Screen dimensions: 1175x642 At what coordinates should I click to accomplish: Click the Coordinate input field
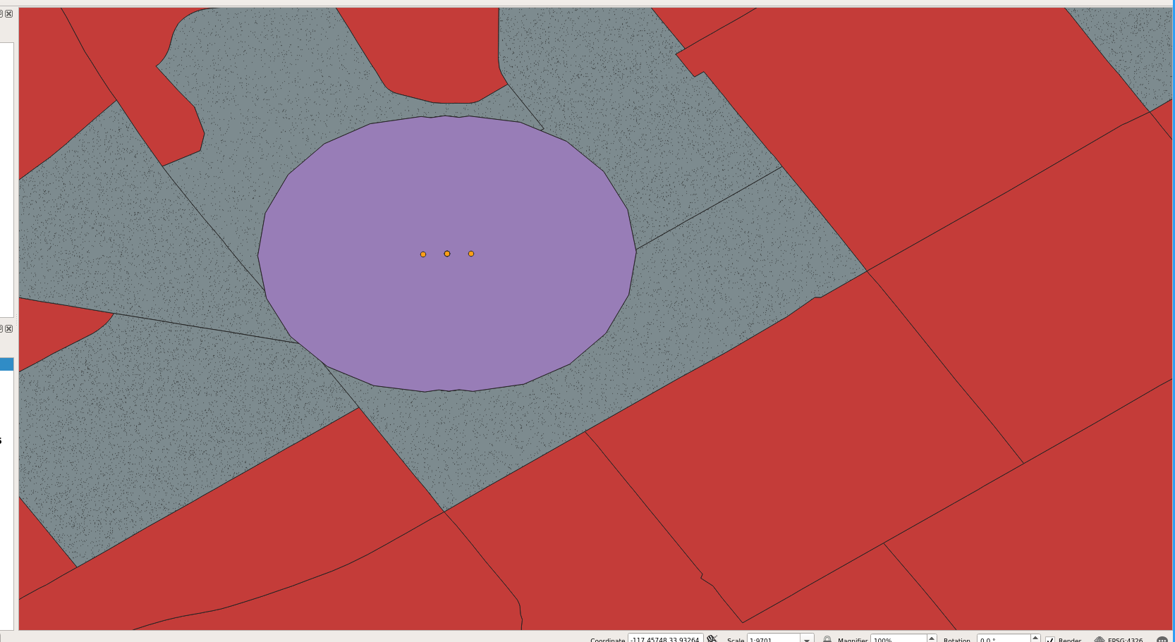point(664,639)
